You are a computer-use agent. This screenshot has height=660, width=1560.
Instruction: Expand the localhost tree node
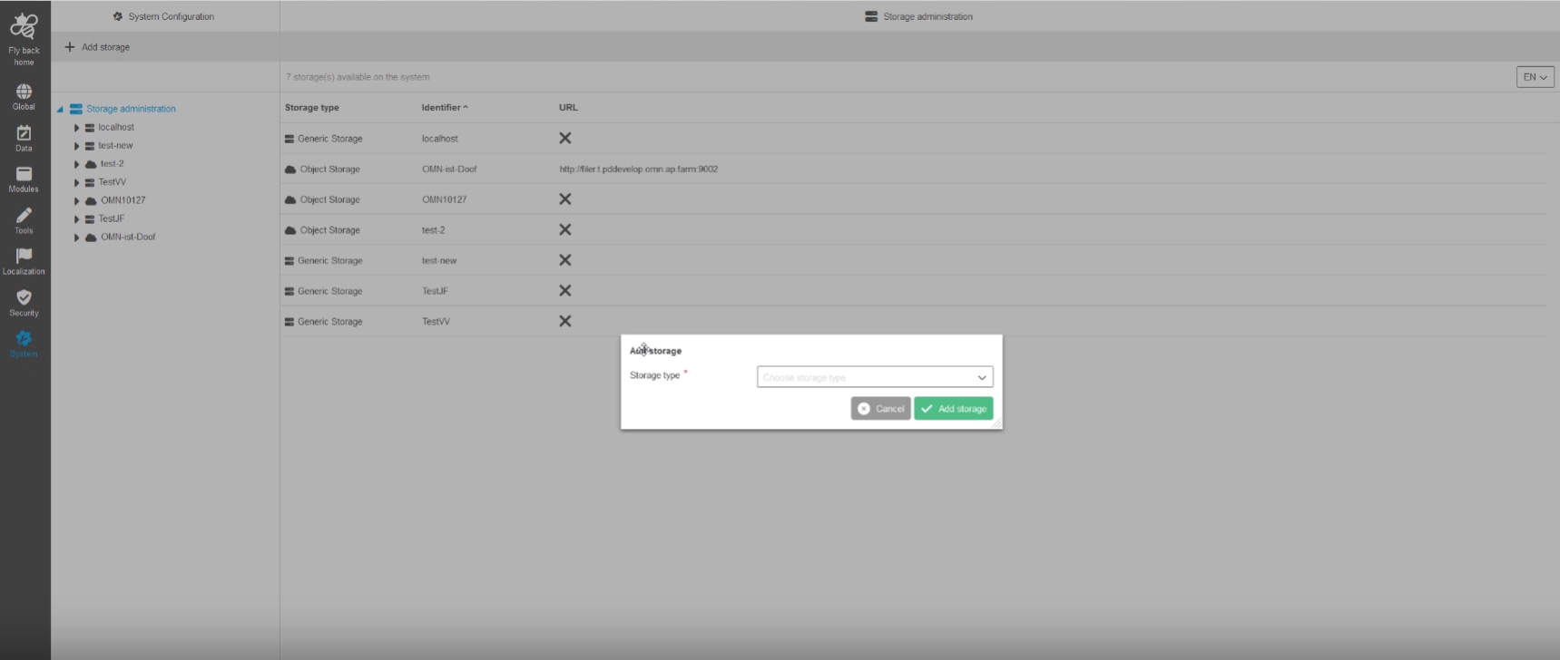pyautogui.click(x=77, y=128)
